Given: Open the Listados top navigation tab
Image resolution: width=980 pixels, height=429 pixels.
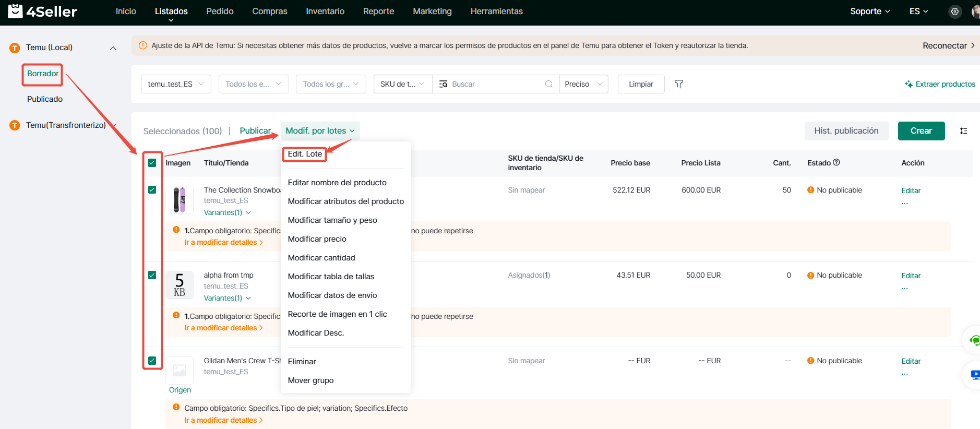Looking at the screenshot, I should (171, 11).
